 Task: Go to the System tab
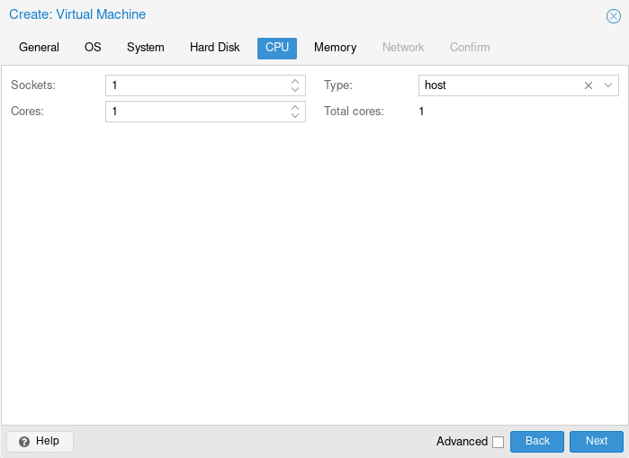(145, 48)
